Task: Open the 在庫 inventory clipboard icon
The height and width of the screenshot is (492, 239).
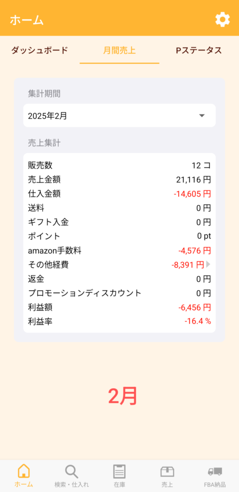Action: tap(119, 471)
